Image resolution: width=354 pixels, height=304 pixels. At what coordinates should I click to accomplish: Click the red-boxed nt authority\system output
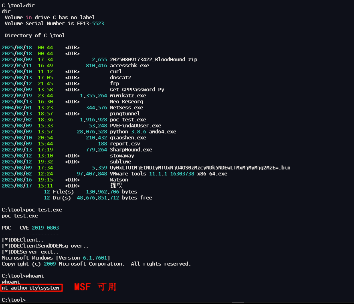pyautogui.click(x=31, y=288)
